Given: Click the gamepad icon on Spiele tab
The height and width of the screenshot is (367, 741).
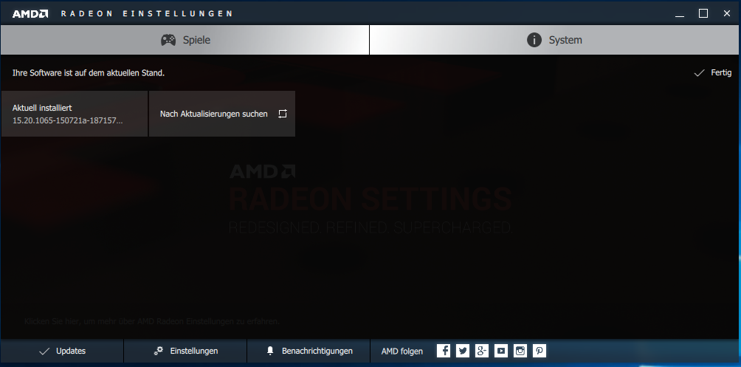Looking at the screenshot, I should 168,40.
